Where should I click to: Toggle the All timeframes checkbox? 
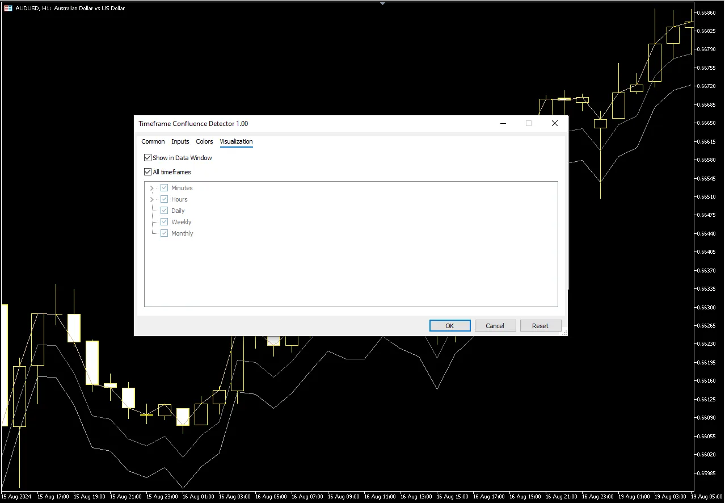(148, 172)
